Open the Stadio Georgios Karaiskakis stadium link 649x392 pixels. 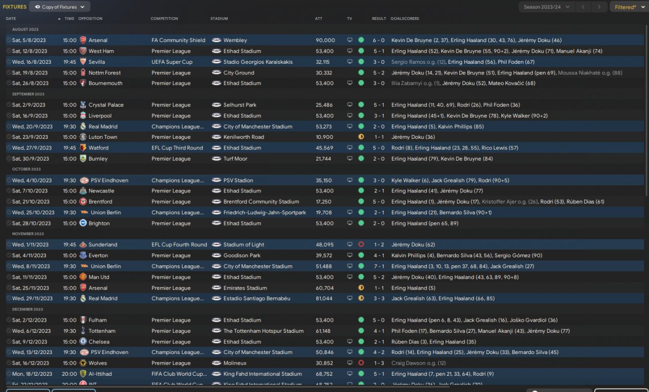click(258, 62)
